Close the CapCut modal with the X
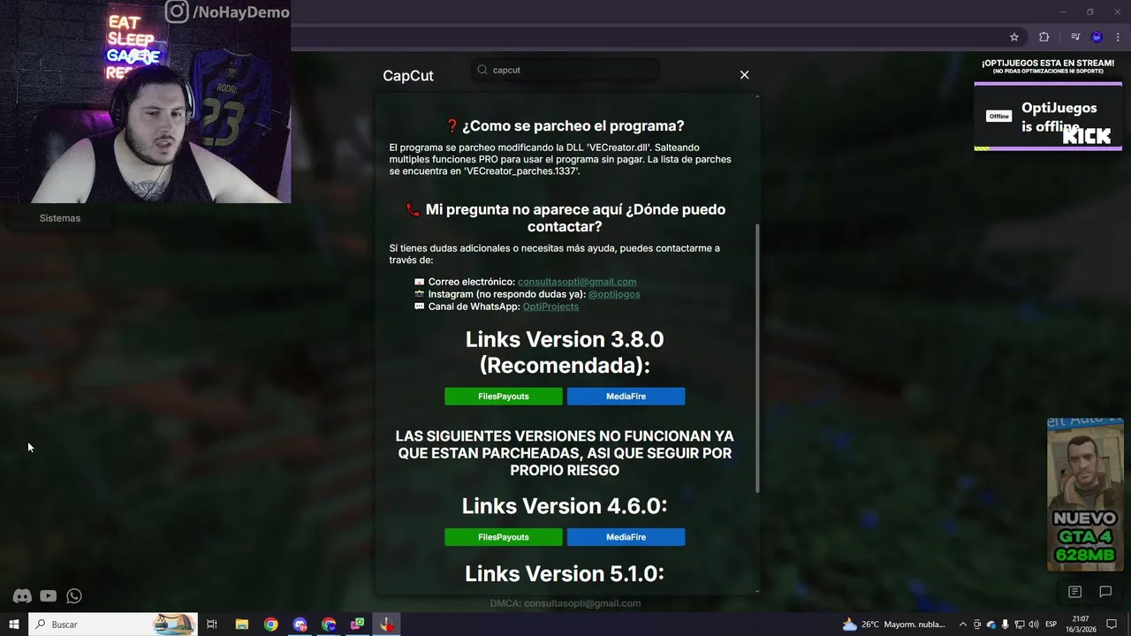 [744, 75]
